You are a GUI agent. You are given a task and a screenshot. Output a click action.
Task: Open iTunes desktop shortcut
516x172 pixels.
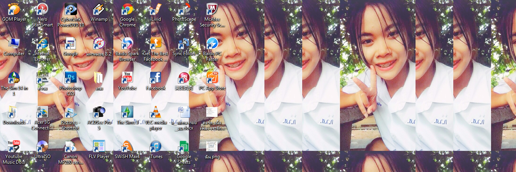(x=156, y=146)
